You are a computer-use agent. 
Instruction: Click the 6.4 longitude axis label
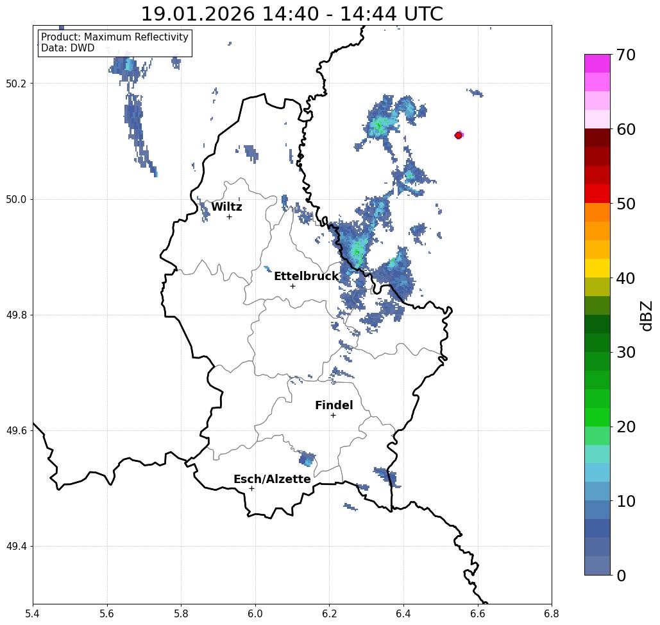tap(403, 613)
